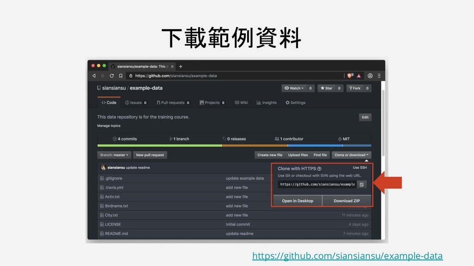
Task: Open the Branch: master dropdown
Action: coord(114,155)
